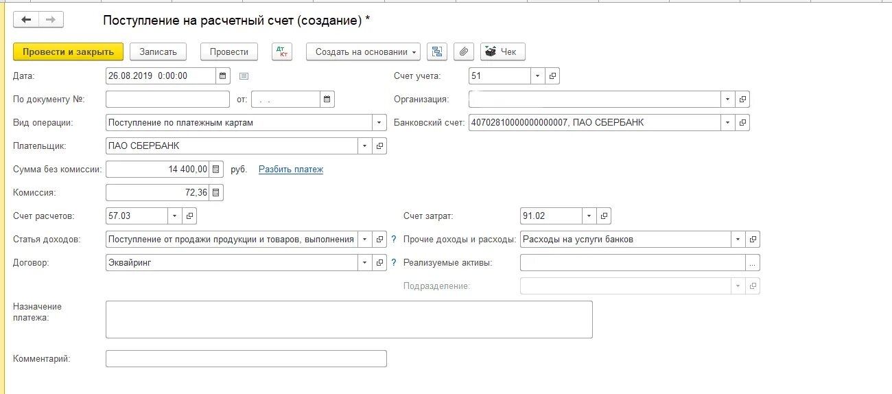This screenshot has width=892, height=394.
Task: Click the Чек button
Action: tap(503, 51)
